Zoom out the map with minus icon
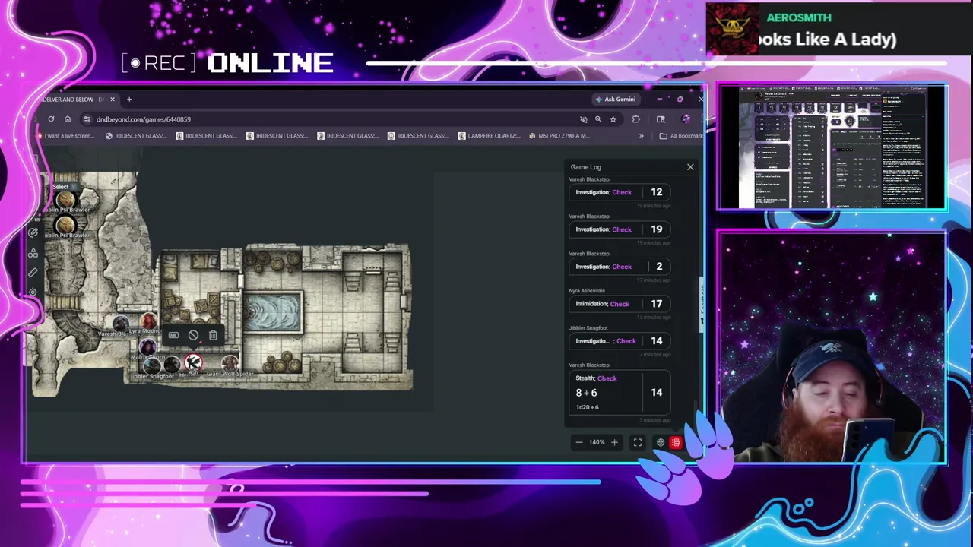The height and width of the screenshot is (547, 973). tap(579, 442)
